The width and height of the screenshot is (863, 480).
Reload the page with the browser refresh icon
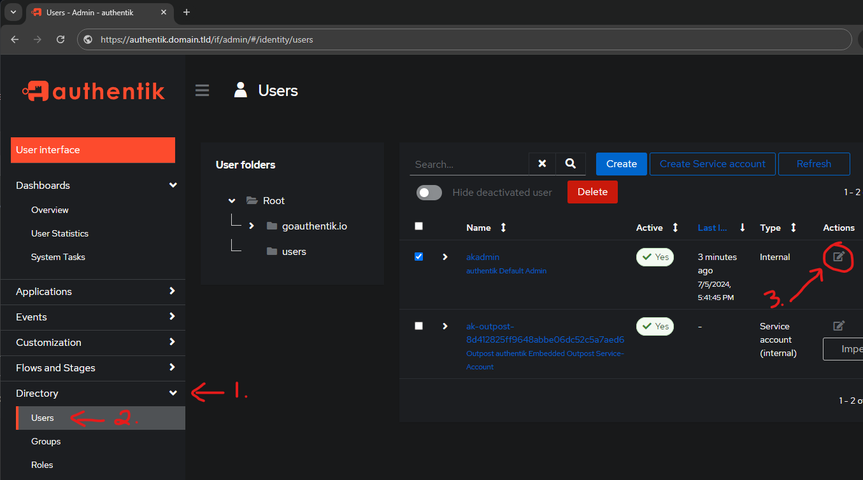[x=61, y=39]
